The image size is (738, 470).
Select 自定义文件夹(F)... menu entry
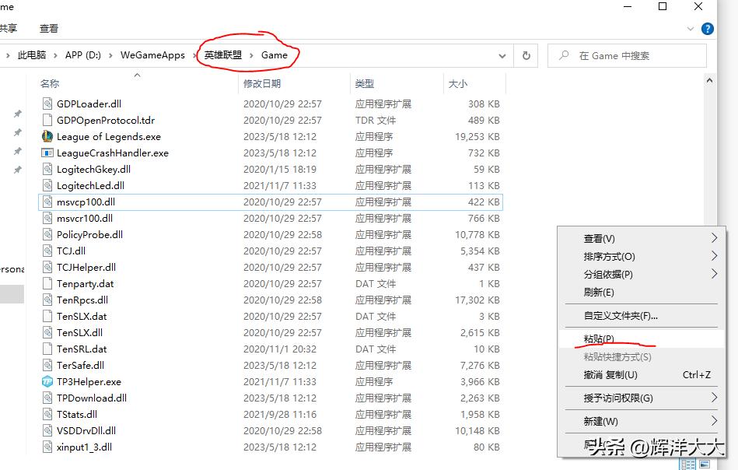[642, 315]
